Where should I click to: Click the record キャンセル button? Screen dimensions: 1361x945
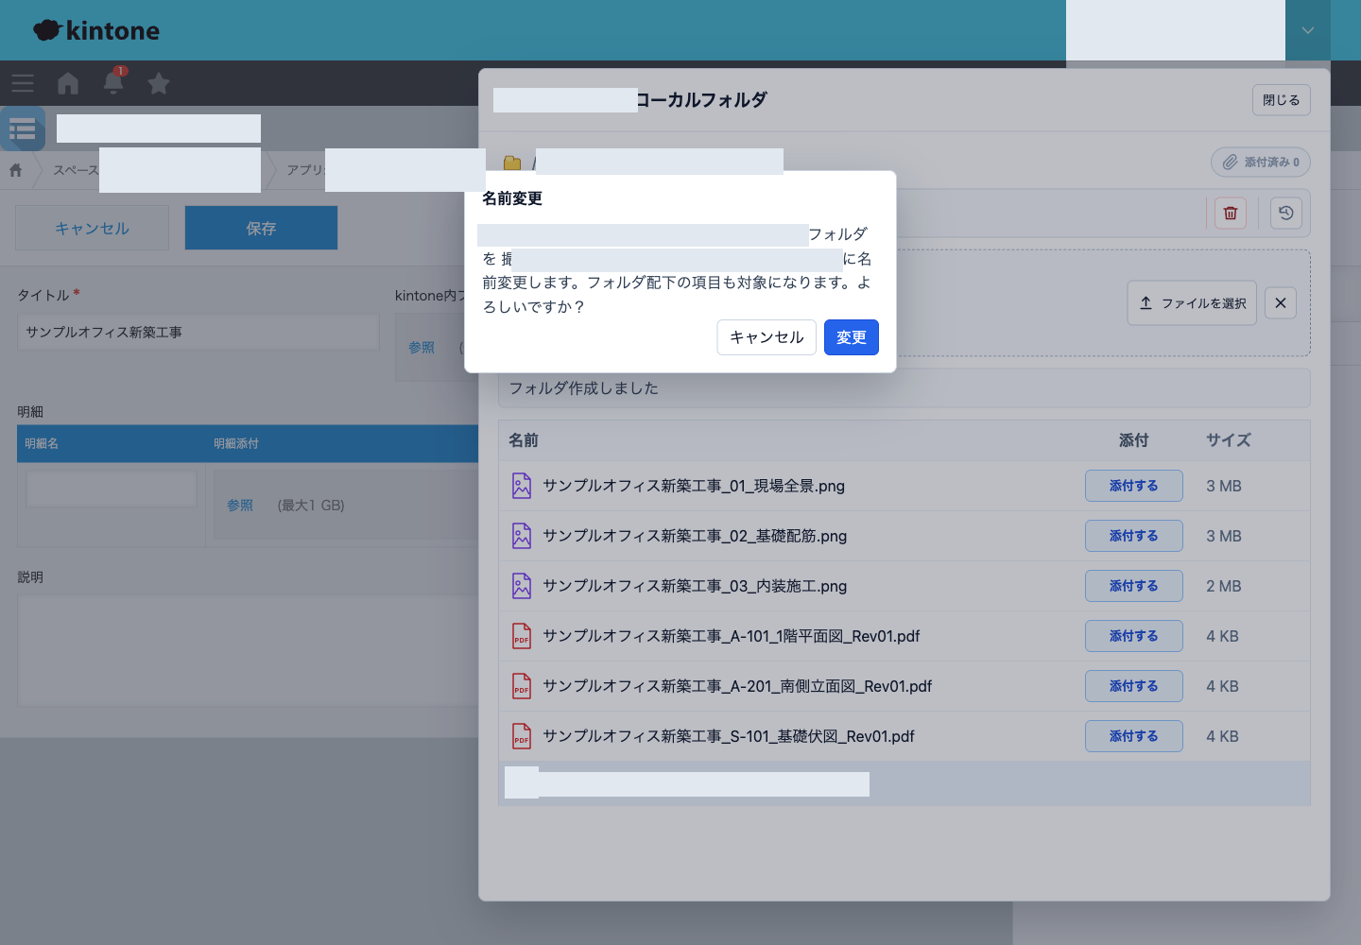click(92, 228)
